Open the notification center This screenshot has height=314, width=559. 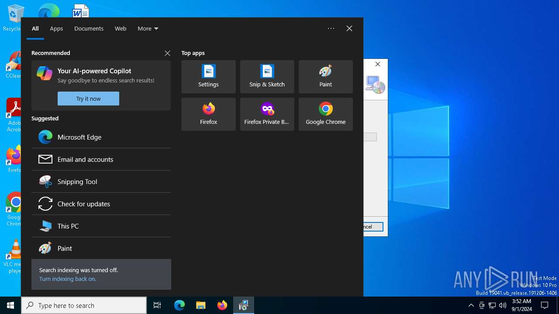pos(545,305)
